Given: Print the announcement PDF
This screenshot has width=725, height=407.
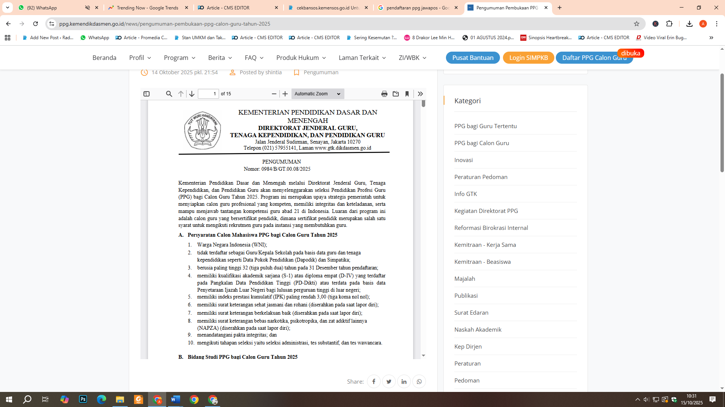Looking at the screenshot, I should tap(384, 94).
